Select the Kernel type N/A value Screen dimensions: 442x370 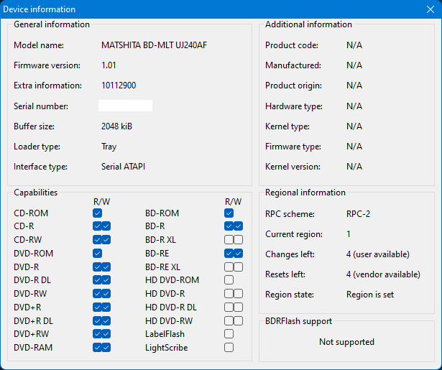pyautogui.click(x=354, y=126)
